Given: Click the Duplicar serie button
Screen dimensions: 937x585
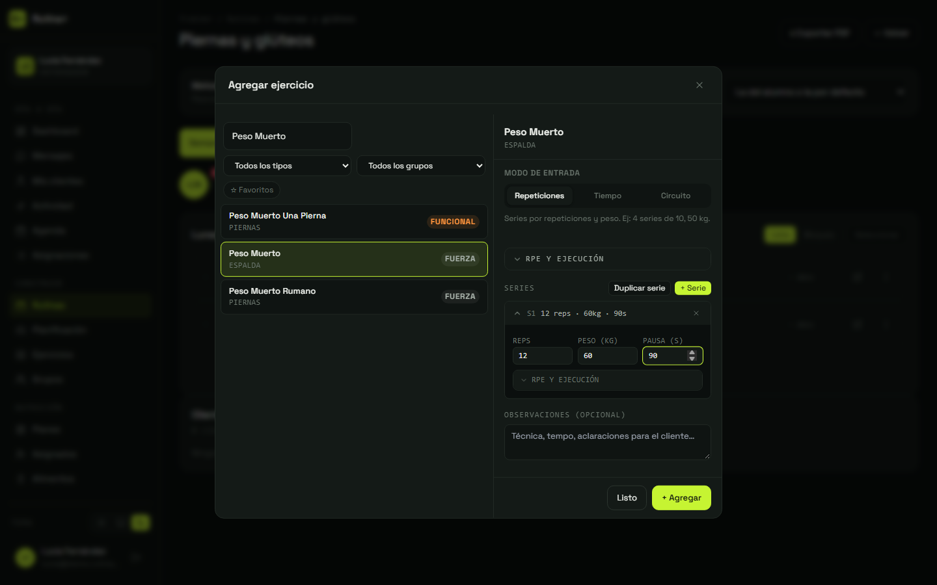Looking at the screenshot, I should pos(640,288).
